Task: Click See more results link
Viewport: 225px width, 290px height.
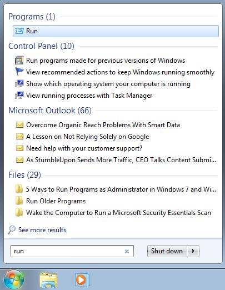Action: coord(42,230)
